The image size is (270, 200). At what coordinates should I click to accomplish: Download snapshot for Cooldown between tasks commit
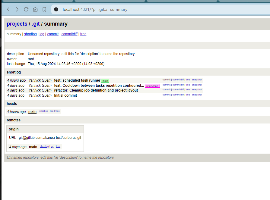click(197, 85)
